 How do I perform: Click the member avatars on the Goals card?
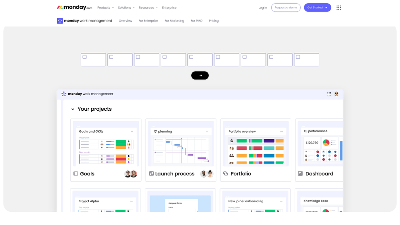[x=131, y=174]
